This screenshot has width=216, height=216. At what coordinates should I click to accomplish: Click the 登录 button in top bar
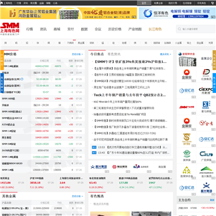pyautogui.click(x=144, y=3)
